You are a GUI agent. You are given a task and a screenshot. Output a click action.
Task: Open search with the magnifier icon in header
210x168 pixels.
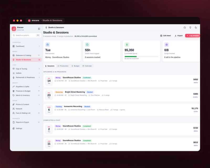[185, 28]
